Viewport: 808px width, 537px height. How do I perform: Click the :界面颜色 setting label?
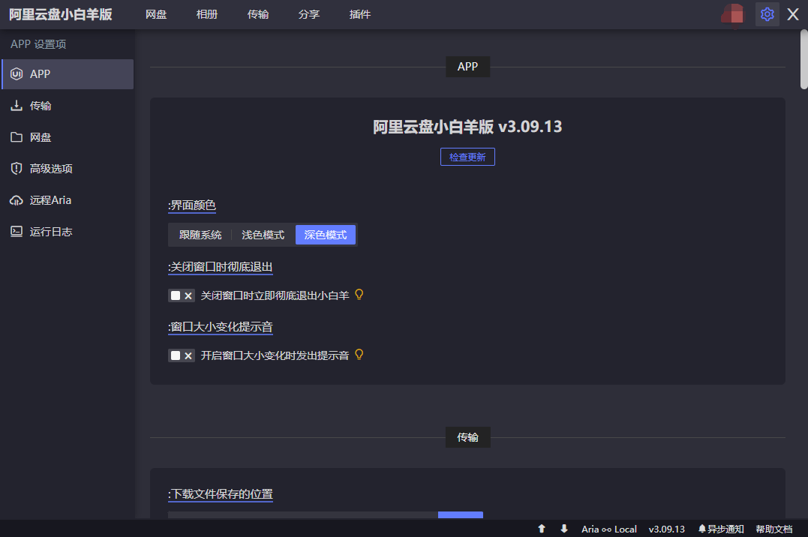[192, 205]
